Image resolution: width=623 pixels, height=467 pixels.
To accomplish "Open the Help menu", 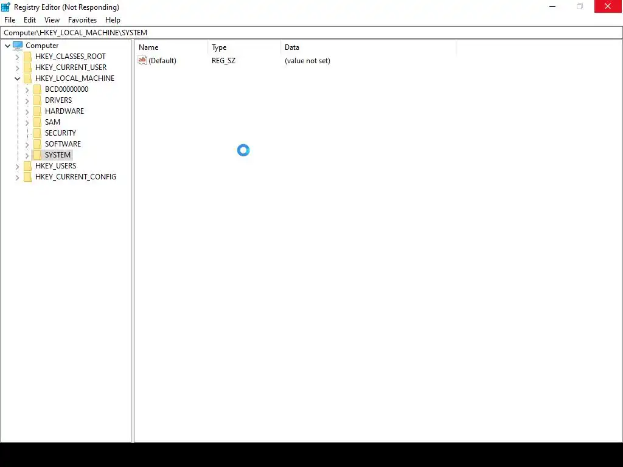I will coord(113,20).
